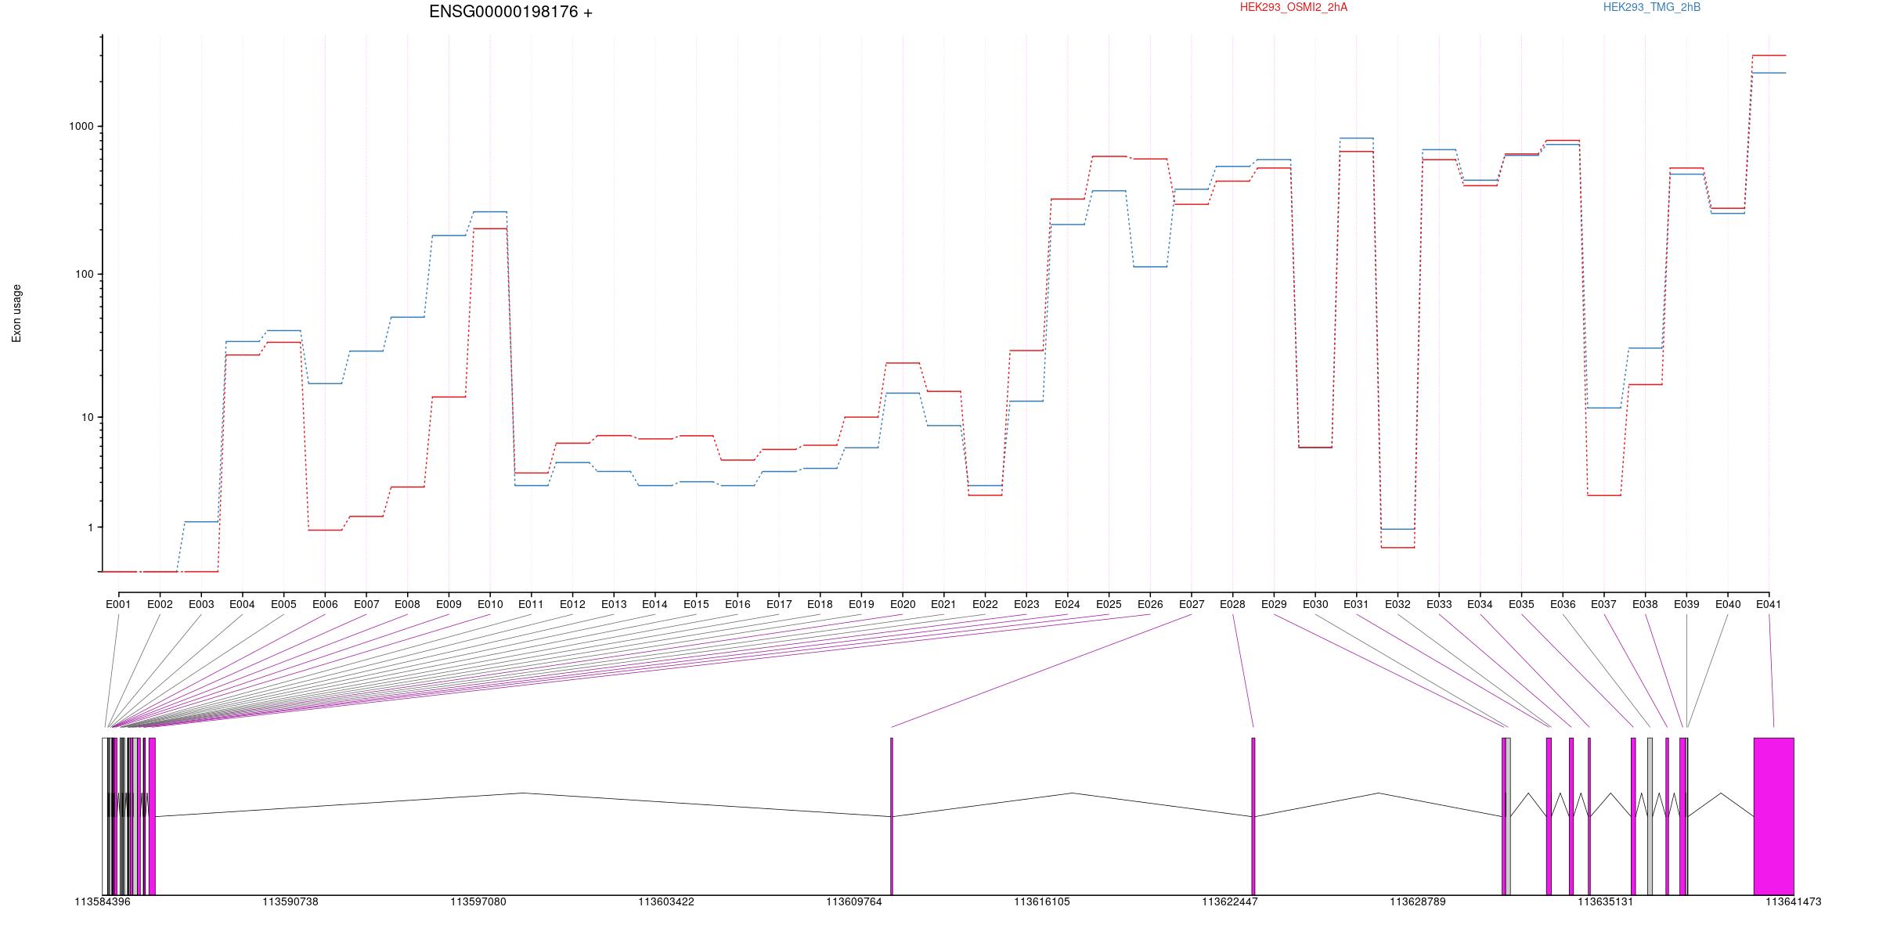The width and height of the screenshot is (1879, 939).
Task: Click the E038 exon label
Action: [1645, 604]
